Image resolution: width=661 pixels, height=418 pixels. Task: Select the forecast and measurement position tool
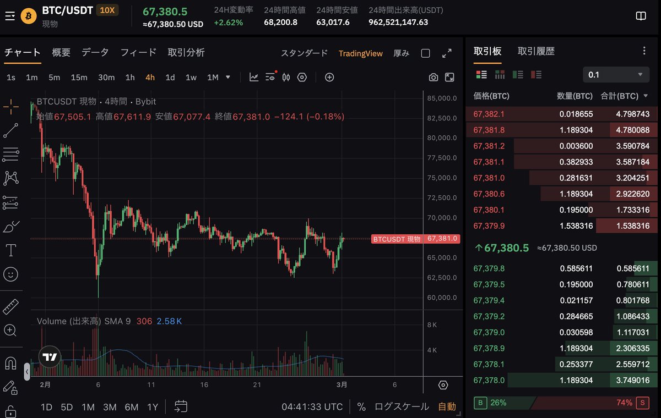click(x=10, y=202)
